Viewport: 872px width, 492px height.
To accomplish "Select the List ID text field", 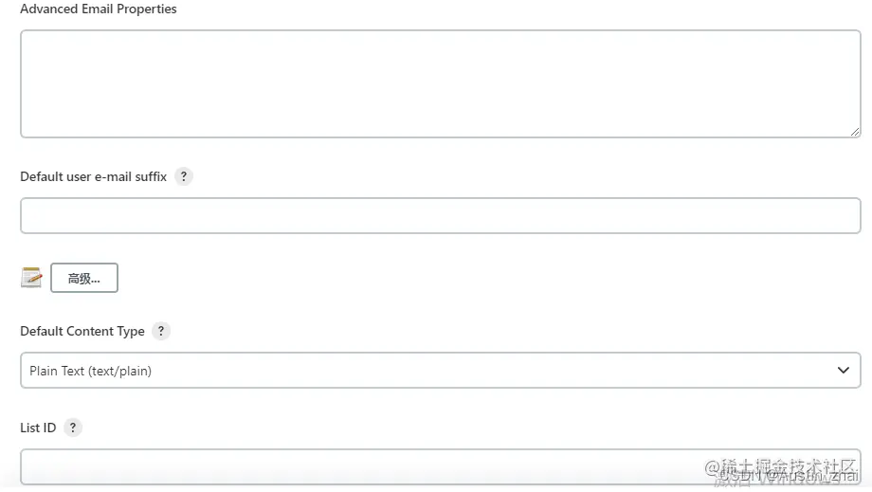I will pos(441,467).
